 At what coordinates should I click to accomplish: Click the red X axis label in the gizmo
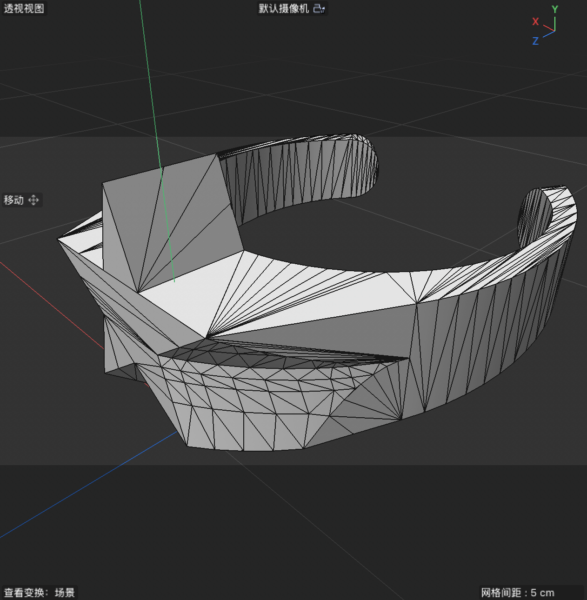[x=535, y=22]
